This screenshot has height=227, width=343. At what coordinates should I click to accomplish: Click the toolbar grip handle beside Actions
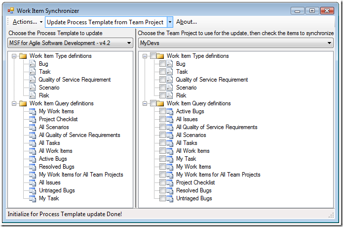point(8,22)
